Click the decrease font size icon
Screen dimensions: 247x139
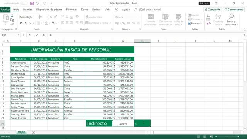coord(56,17)
